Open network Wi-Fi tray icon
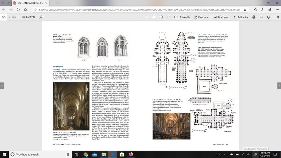281x158 pixels. (x=243, y=154)
